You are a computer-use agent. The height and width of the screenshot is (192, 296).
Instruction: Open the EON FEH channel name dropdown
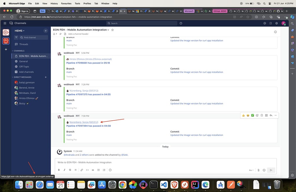[x=108, y=30]
